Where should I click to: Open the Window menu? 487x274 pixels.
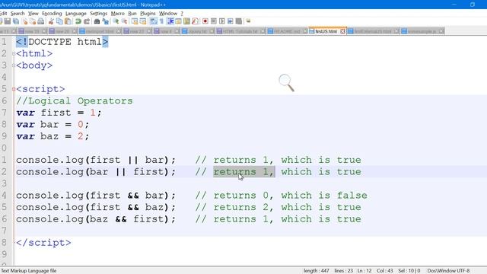coord(168,14)
